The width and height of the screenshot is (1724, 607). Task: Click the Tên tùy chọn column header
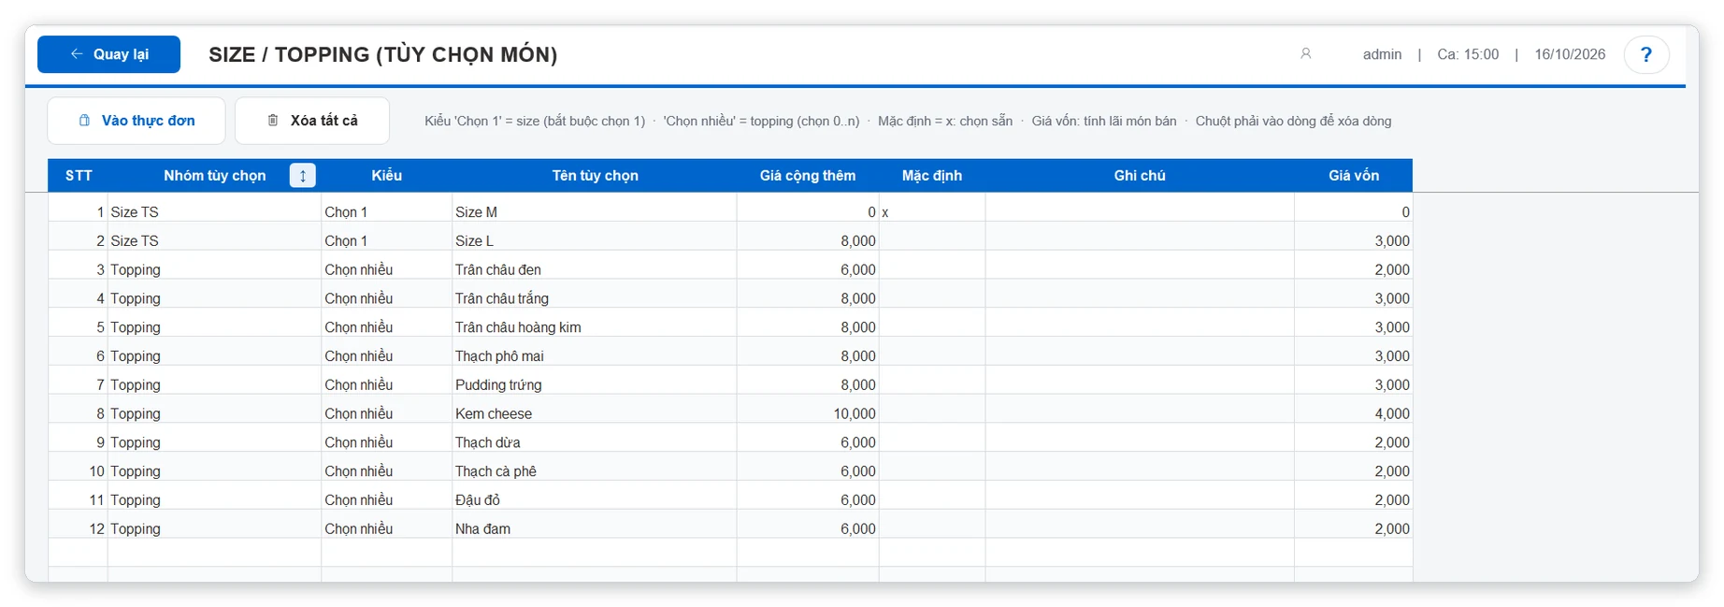point(595,176)
